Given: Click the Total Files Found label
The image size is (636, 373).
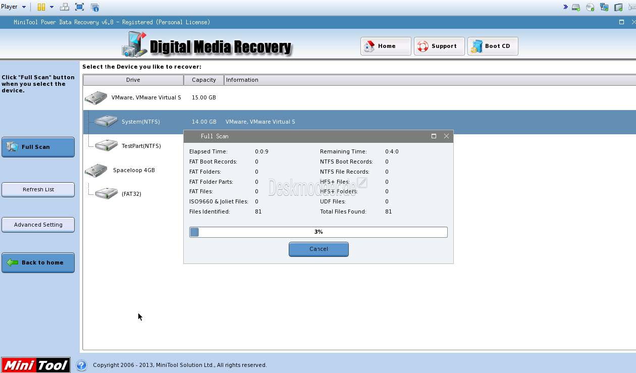Looking at the screenshot, I should (x=343, y=211).
